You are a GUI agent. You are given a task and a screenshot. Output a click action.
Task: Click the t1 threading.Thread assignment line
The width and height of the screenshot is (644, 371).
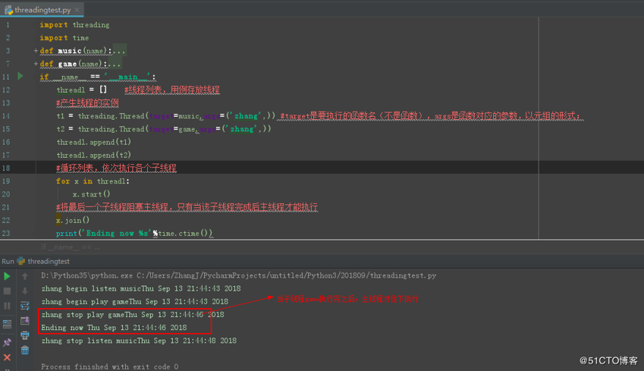[165, 116]
